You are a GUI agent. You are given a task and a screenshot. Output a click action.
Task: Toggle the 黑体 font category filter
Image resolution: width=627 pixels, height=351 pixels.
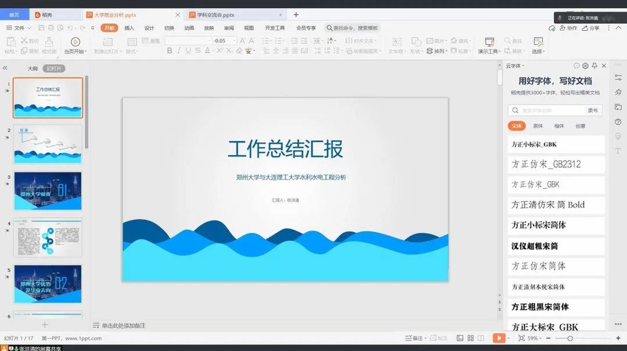pyautogui.click(x=538, y=126)
